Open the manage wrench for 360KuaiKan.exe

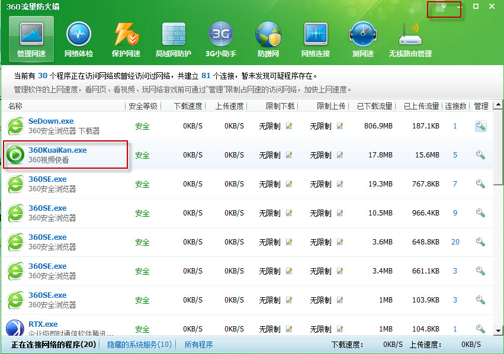click(480, 155)
